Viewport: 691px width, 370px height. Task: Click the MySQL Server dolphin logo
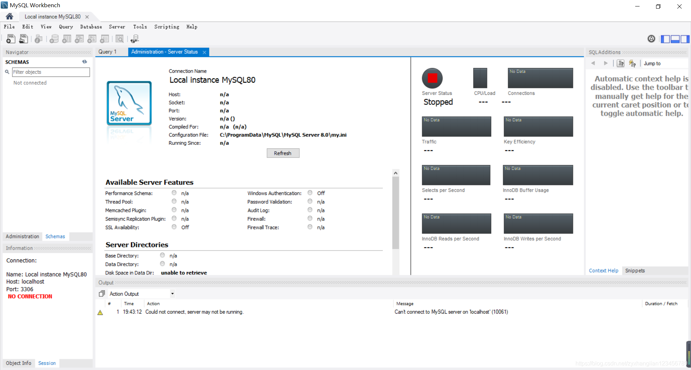coord(129,103)
